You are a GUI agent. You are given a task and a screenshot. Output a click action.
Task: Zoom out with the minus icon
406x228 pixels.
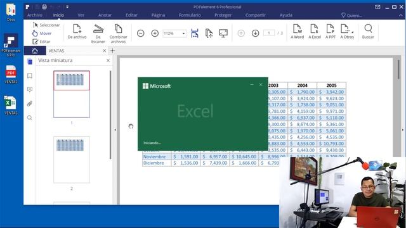pyautogui.click(x=141, y=34)
